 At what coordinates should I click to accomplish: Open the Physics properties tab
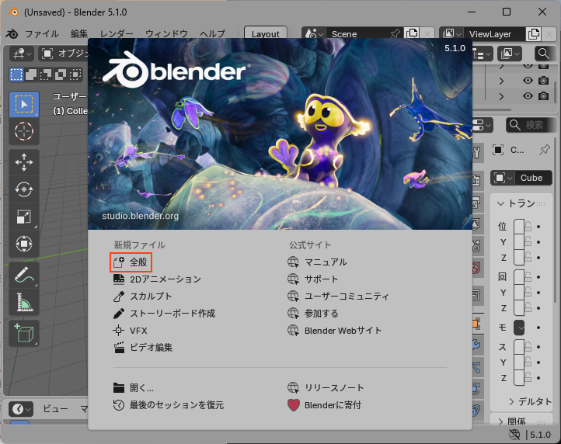(476, 388)
